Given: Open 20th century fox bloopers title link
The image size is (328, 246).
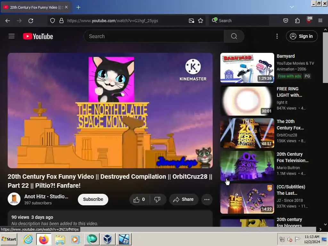Looking at the screenshot, I should (x=289, y=222).
